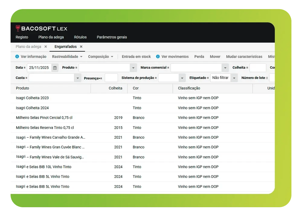Expand the Composição toolbar menu
The image size is (302, 216).
[101, 56]
